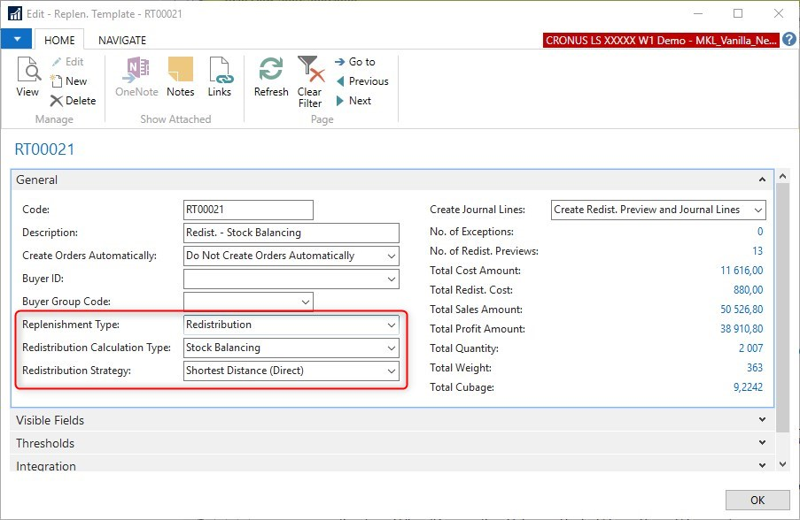Click the Clear Filter icon
The image size is (800, 520).
point(309,81)
